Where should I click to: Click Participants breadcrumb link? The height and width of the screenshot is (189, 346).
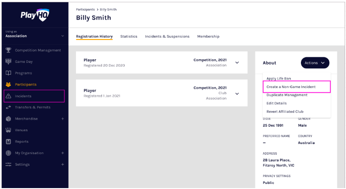coord(85,10)
